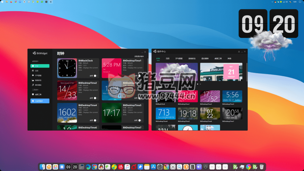Select 天气预报 weather category in sidebar
Image resolution: width=304 pixels, height=171 pixels.
pos(38,76)
